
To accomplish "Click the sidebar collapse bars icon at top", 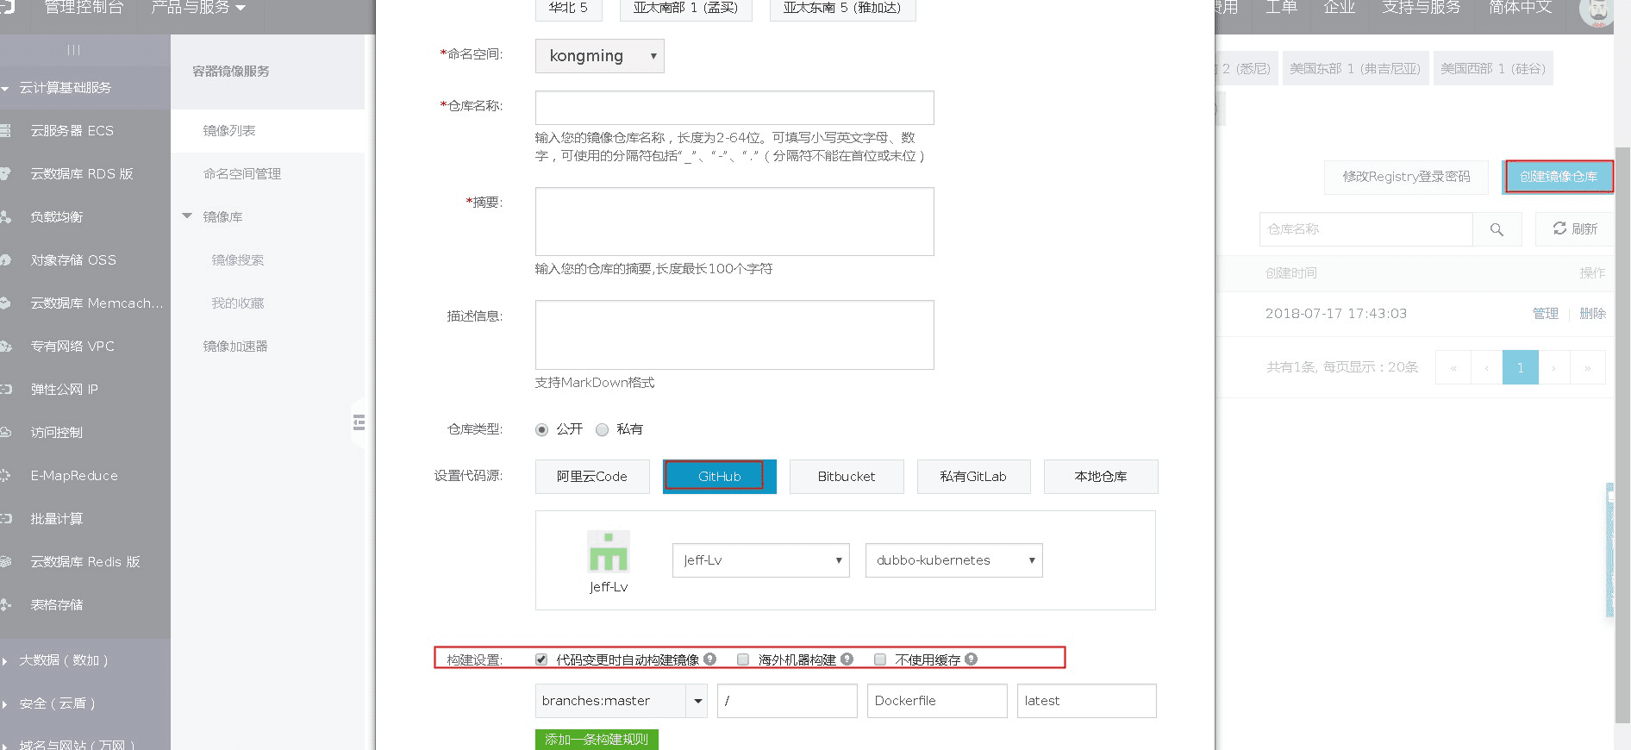I will click(x=74, y=50).
